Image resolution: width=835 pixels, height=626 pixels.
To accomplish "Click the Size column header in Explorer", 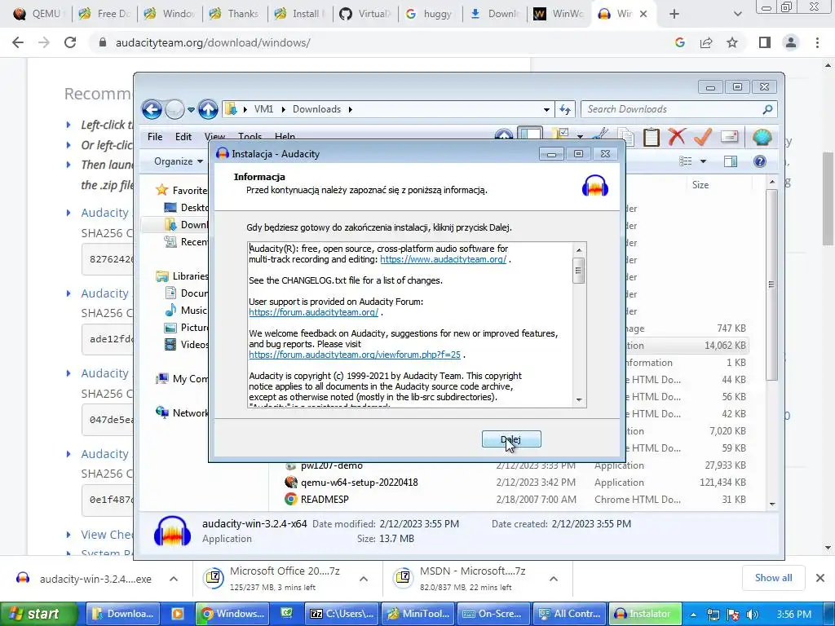I will (700, 185).
